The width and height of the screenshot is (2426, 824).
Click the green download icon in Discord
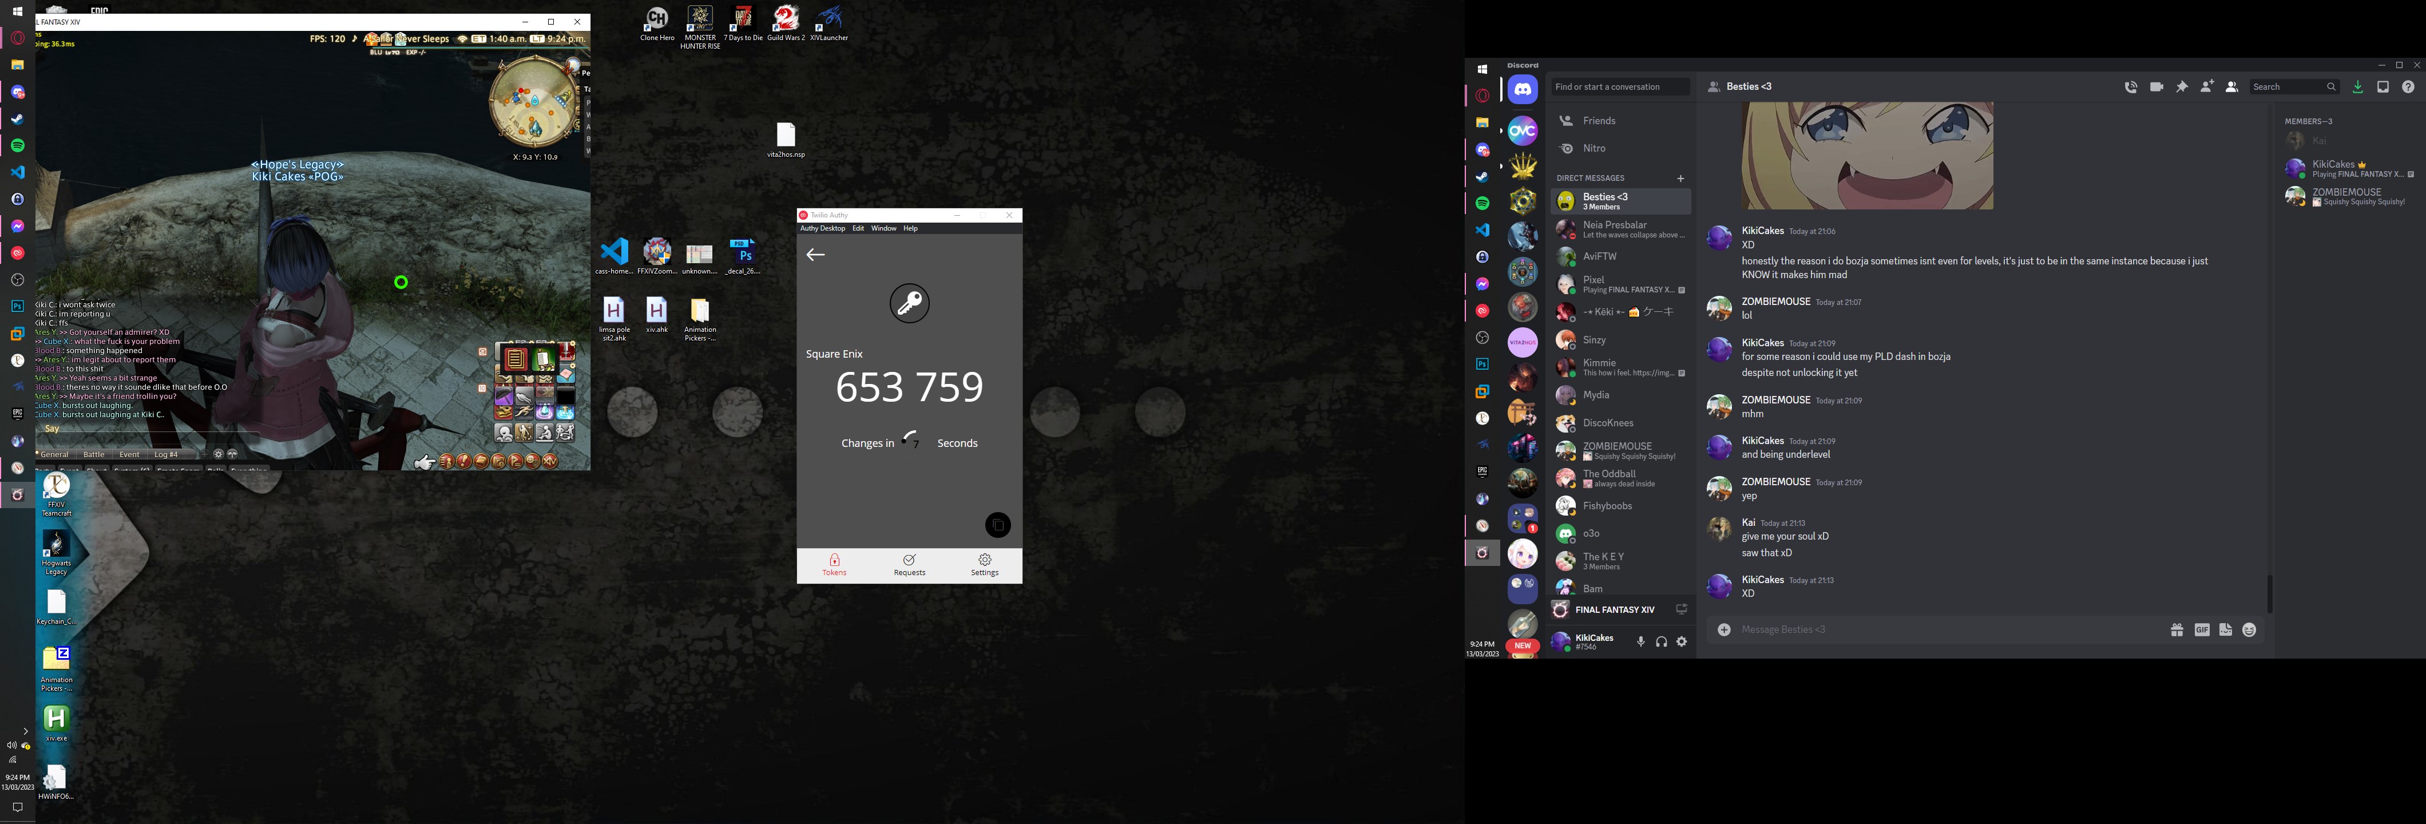tap(2357, 86)
